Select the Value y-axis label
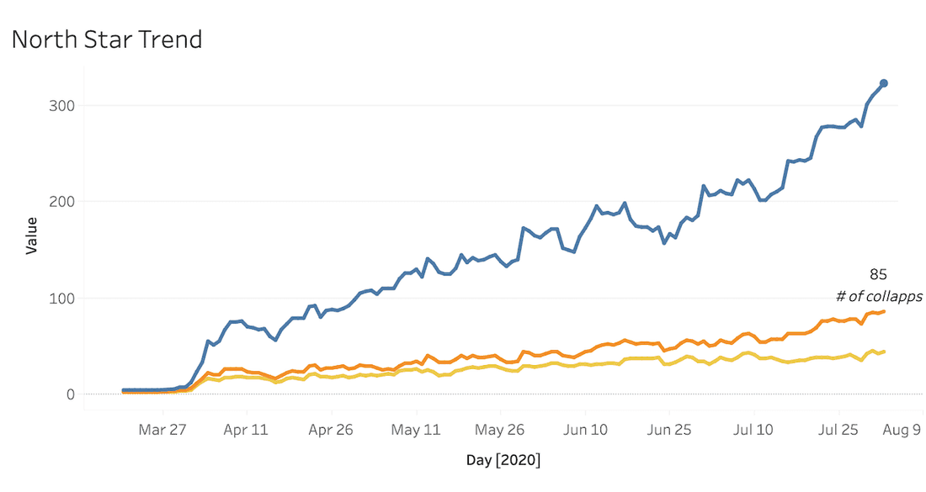Image resolution: width=926 pixels, height=492 pixels. coord(31,235)
